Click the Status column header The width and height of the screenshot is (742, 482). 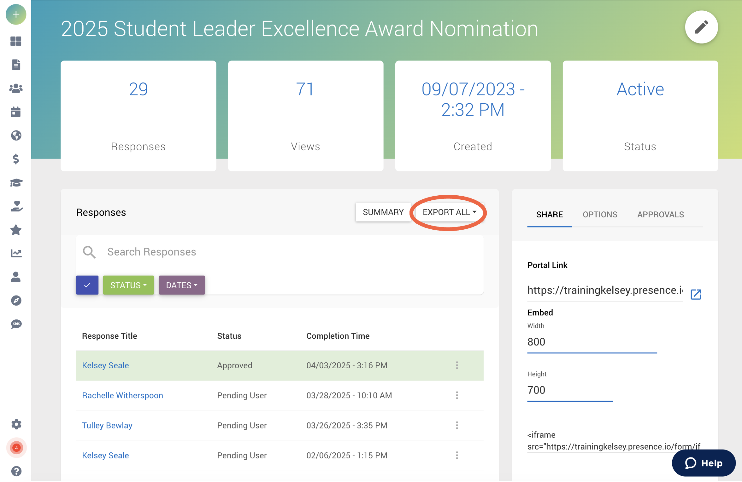pos(229,336)
